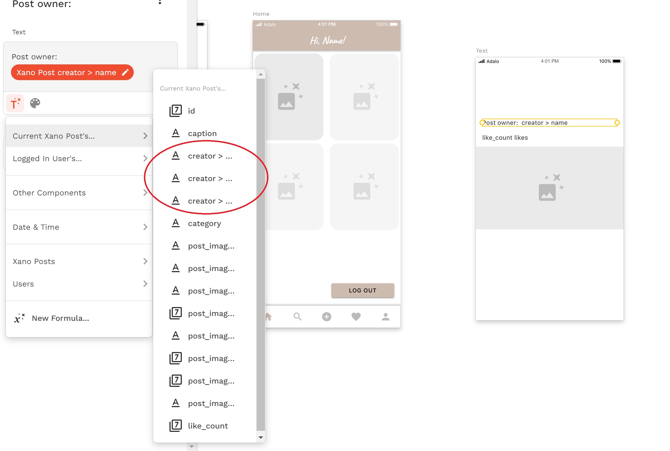Click the LOG OUT button in preview
The width and height of the screenshot is (670, 451).
(x=363, y=290)
